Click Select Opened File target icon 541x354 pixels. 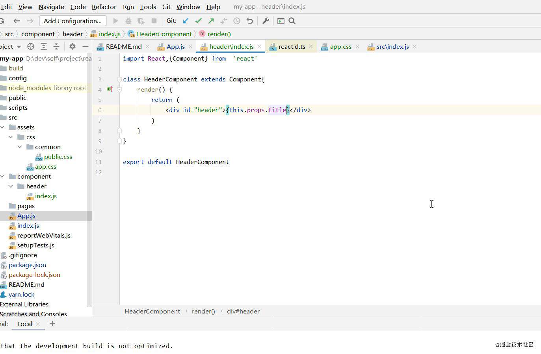31,46
